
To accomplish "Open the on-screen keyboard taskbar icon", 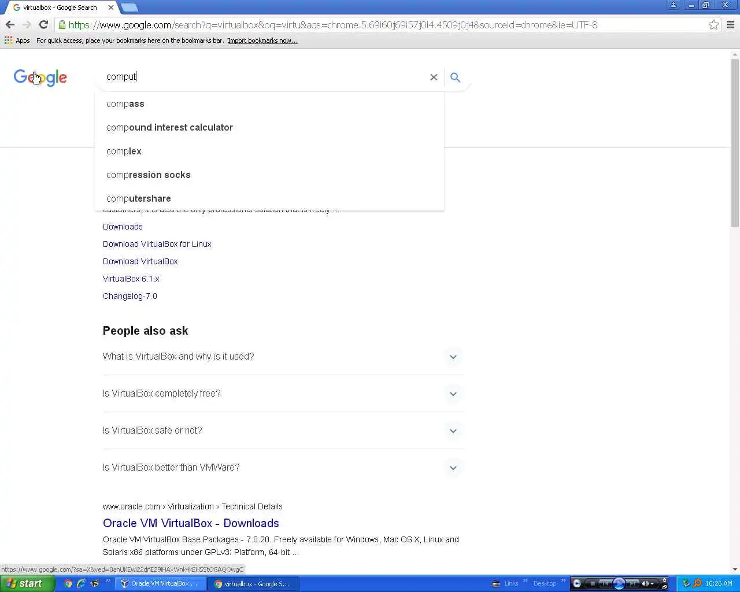I will pyautogui.click(x=496, y=583).
